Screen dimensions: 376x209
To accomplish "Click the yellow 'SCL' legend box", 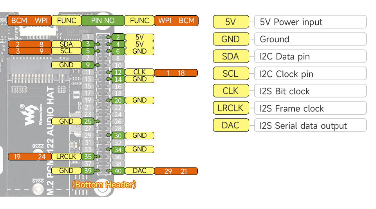I will coord(231,74).
